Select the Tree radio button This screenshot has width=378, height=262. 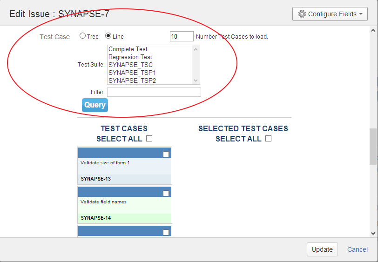(x=82, y=36)
